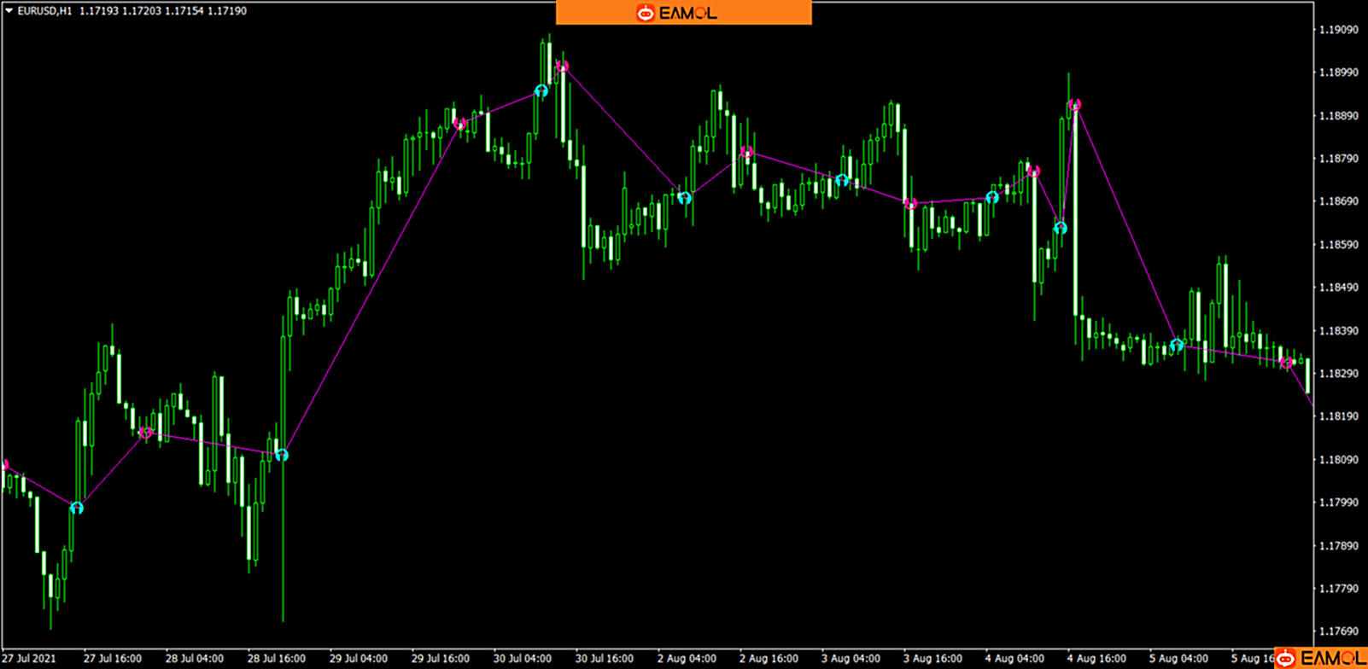Click the cyan marker just left of the 4 Aug 16:00 spike

coord(1060,228)
